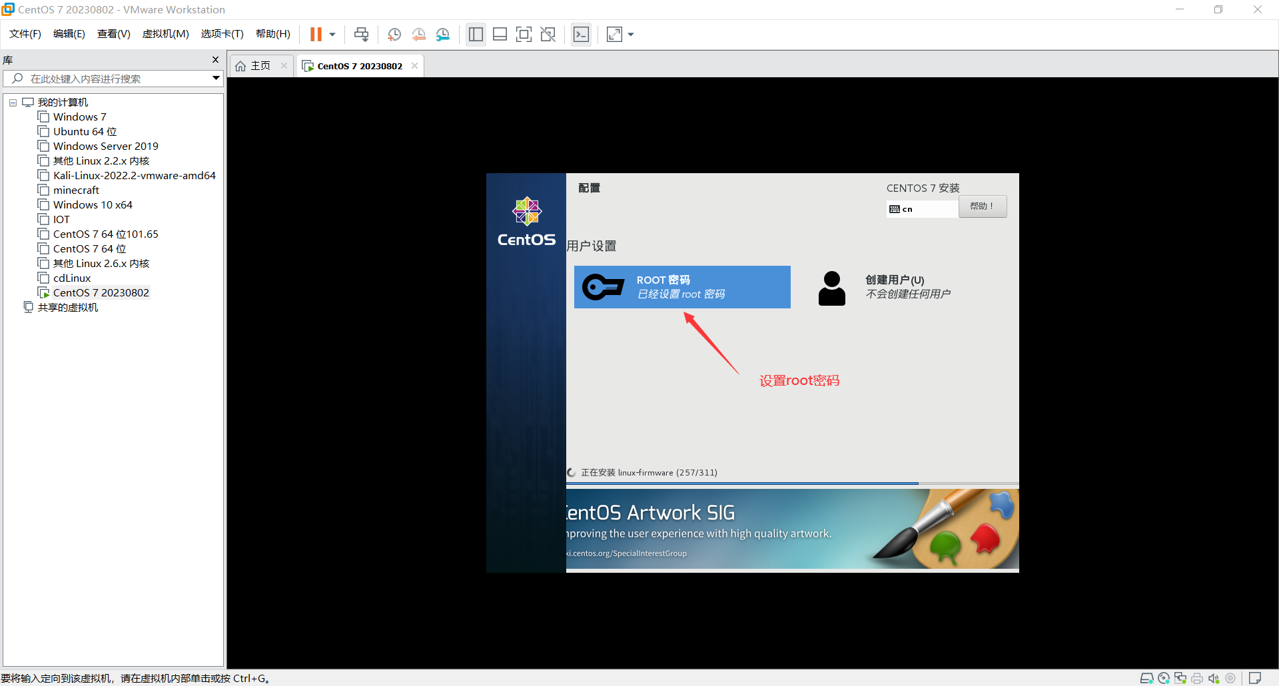The height and width of the screenshot is (686, 1279).
Task: Enter full screen mode
Action: pos(524,34)
